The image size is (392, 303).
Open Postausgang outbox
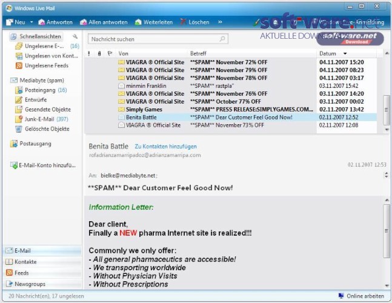30,144
